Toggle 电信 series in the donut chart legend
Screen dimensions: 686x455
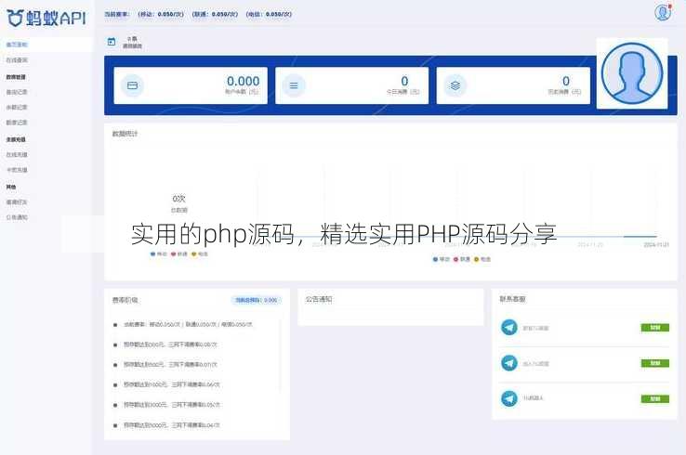click(200, 253)
